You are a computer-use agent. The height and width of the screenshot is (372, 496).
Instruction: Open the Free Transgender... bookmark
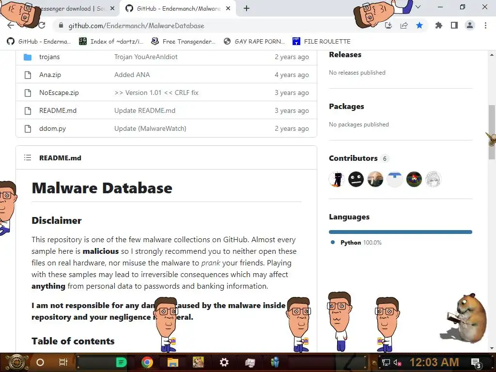(183, 42)
